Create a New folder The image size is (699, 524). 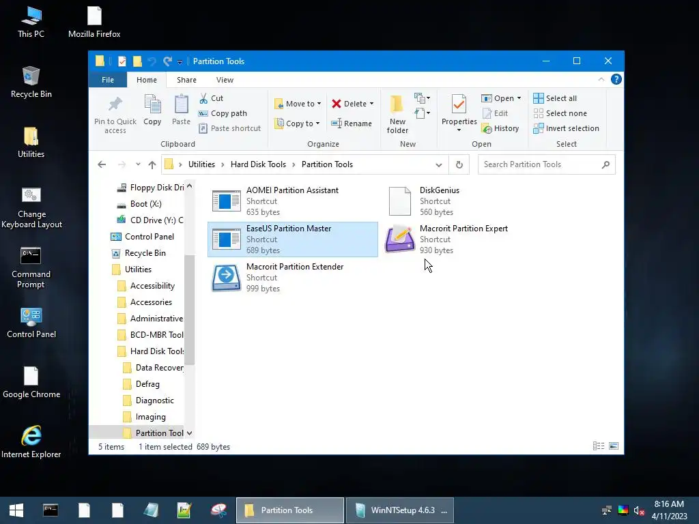tap(397, 114)
